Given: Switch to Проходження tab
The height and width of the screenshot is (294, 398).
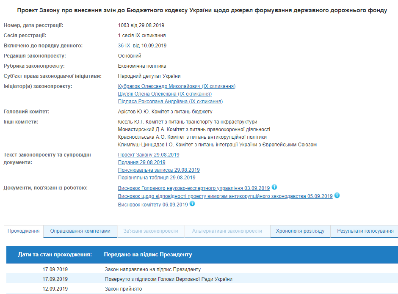Looking at the screenshot, I should tap(24, 231).
